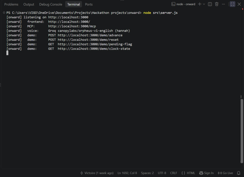The image size is (244, 177).
Task: Click the terminal prompt status circle
Action: (4, 13)
